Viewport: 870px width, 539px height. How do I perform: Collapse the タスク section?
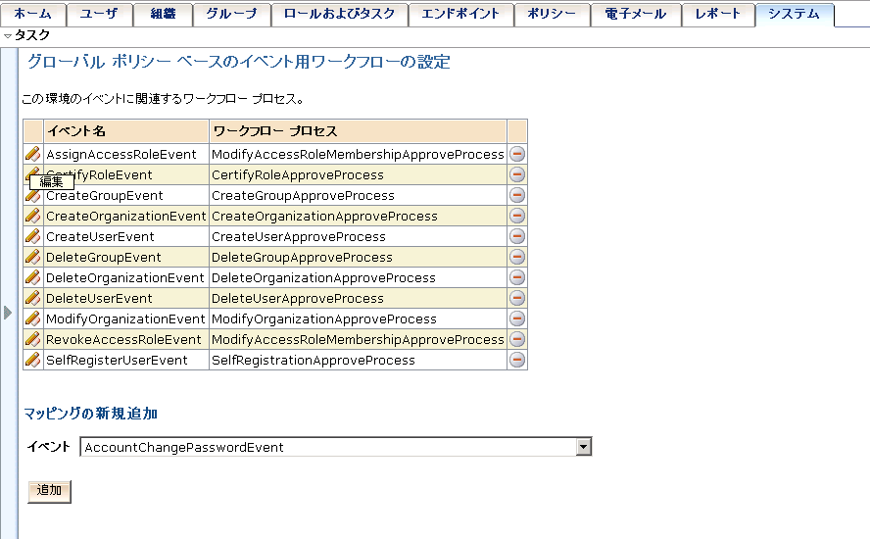[8, 36]
